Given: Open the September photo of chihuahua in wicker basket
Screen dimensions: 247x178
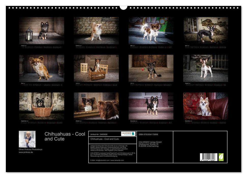Looking at the screenshot, I should click(x=41, y=106).
